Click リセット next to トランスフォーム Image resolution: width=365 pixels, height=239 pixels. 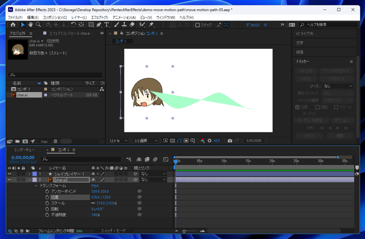pos(95,186)
